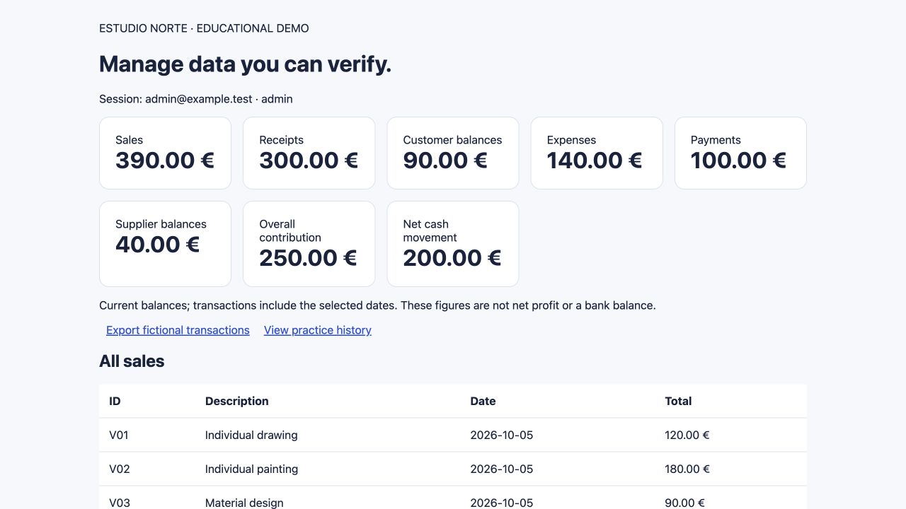906x509 pixels.
Task: Click the Material design description
Action: (244, 503)
